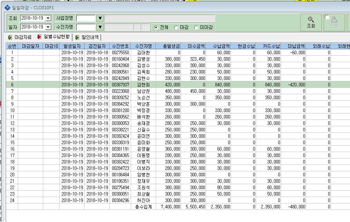
Task: Click the magnifier 조회 search icon
Action: click(311, 19)
